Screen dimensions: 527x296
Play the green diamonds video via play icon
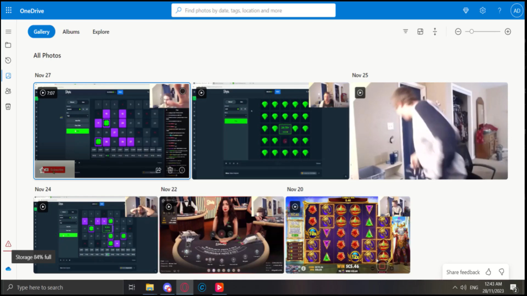201,93
